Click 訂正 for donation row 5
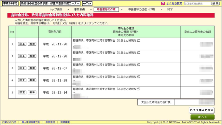 pyautogui.click(x=22, y=92)
